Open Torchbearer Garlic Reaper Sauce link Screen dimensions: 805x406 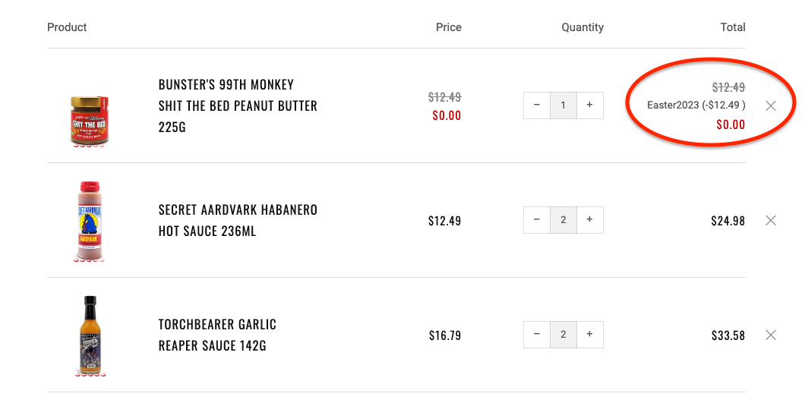(217, 335)
